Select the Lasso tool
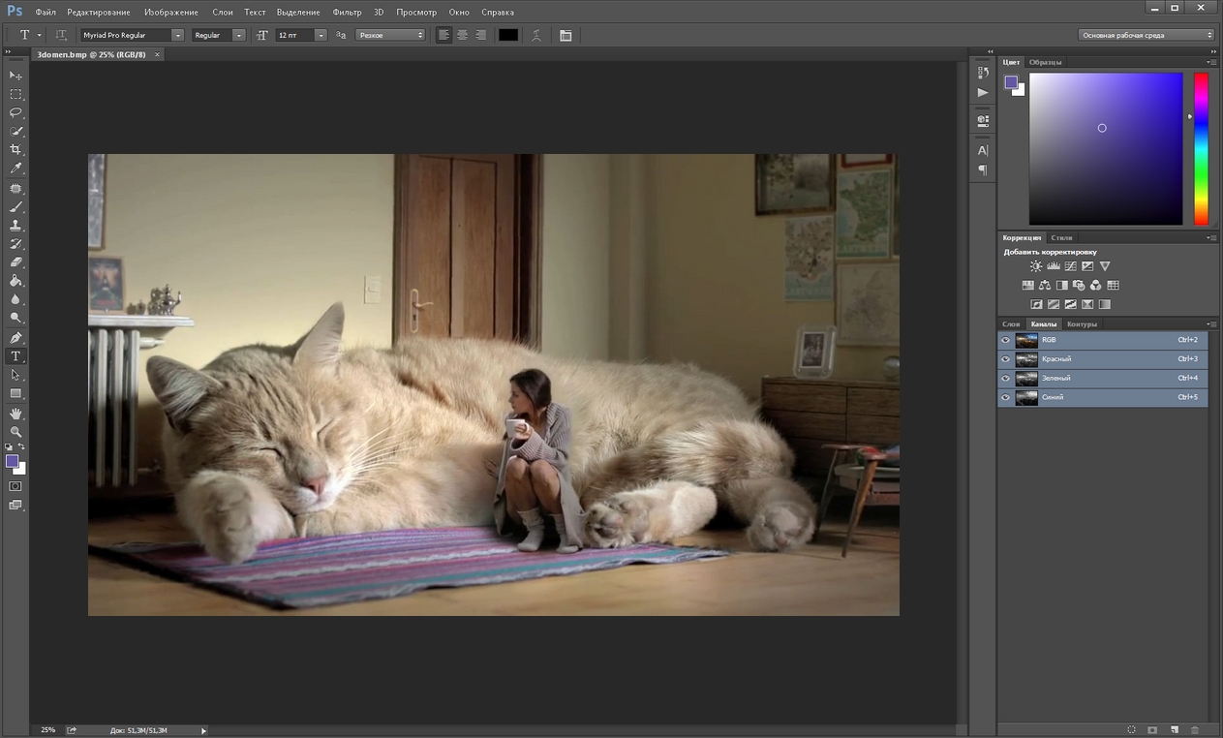The width and height of the screenshot is (1223, 738). [15, 112]
